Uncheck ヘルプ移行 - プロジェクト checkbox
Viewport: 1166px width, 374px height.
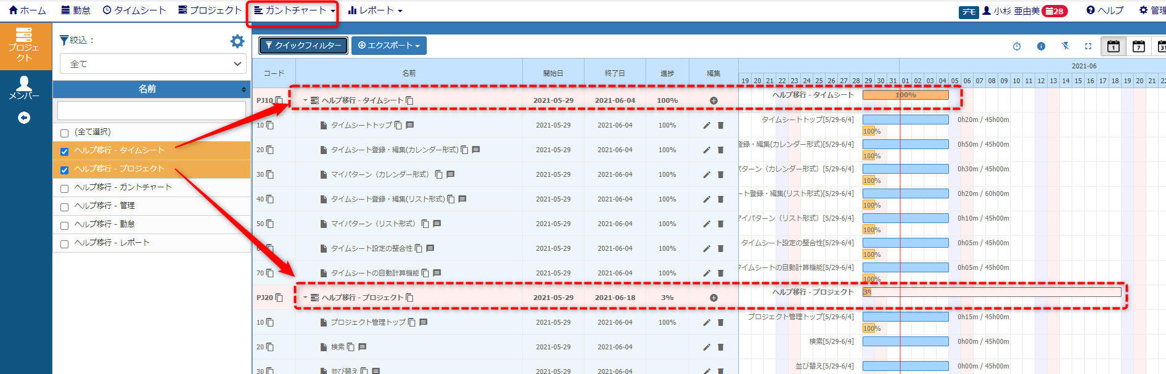(64, 170)
